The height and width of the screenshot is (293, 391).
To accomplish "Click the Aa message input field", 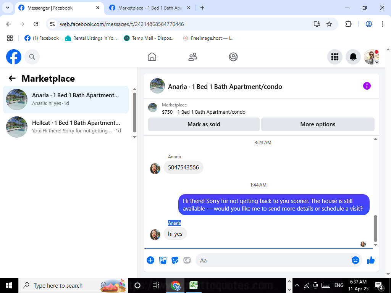I will coord(273,260).
